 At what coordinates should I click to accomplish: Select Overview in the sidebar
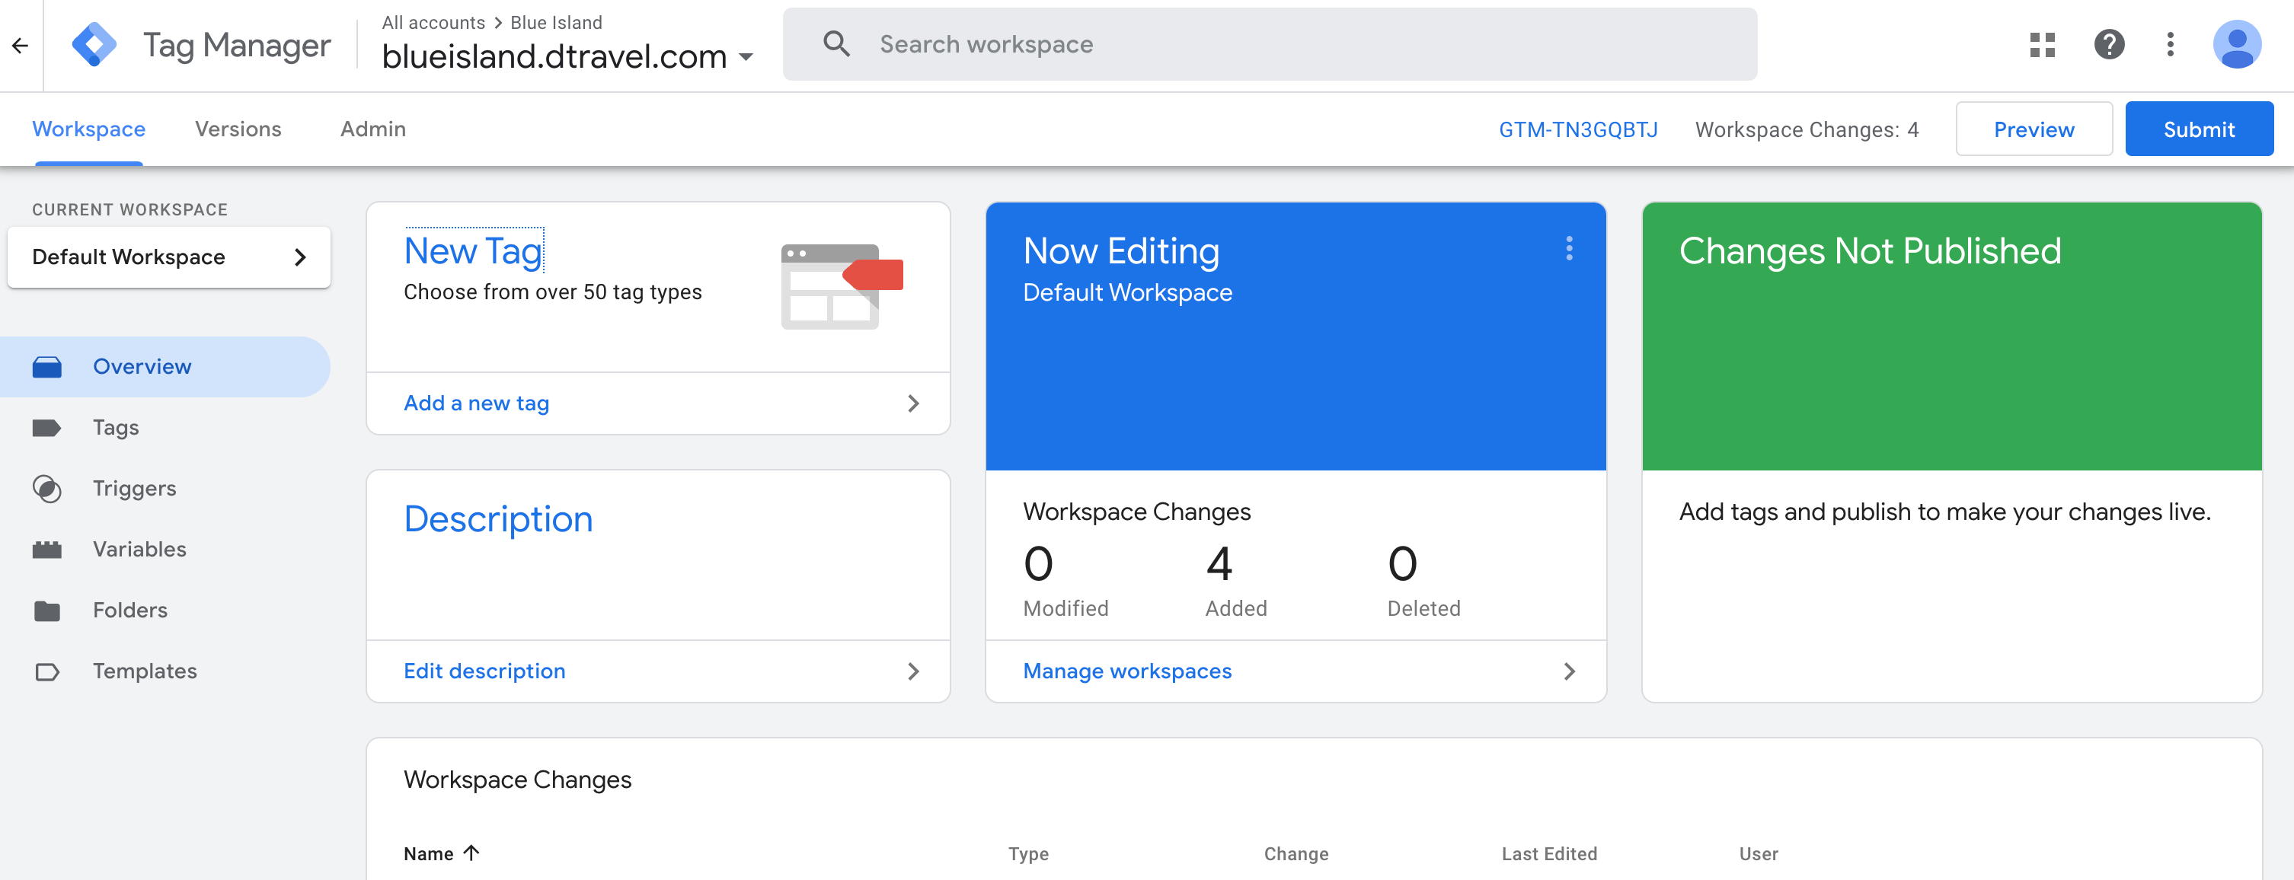tap(165, 367)
